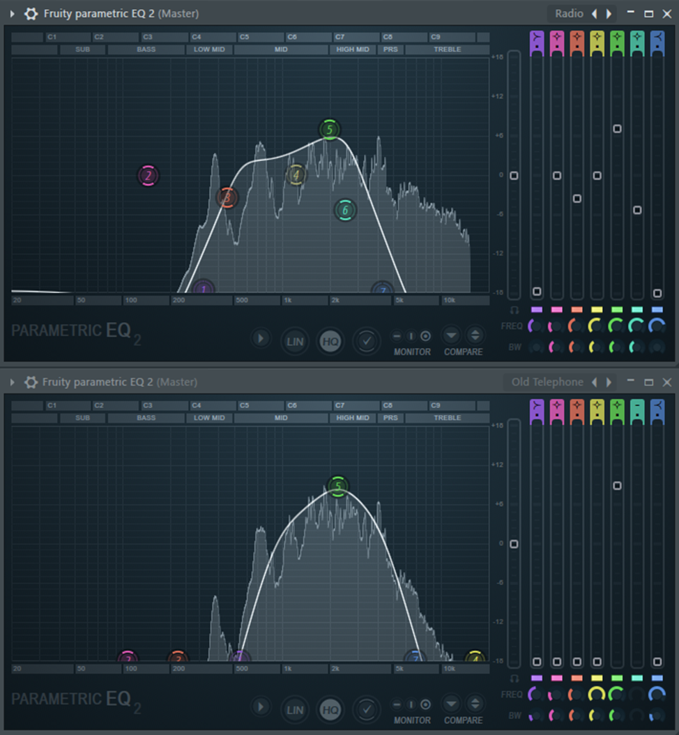This screenshot has height=735, width=679.
Task: Switch to next preset after Radio
Action: tap(609, 13)
